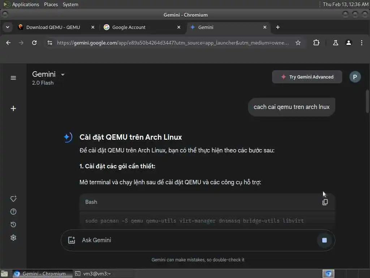Open the System menu
The width and height of the screenshot is (370, 278).
coord(70,4)
